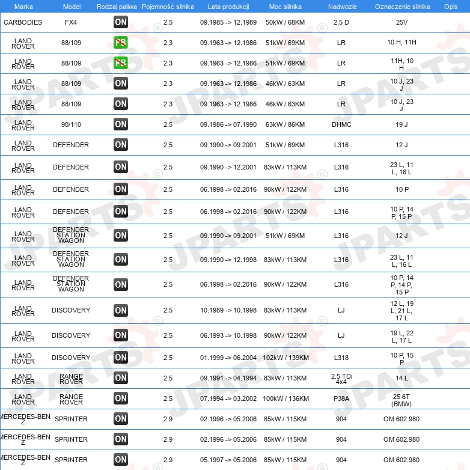This screenshot has height=470, width=470.
Task: Click the Rodzaj paliwa column header
Action: click(117, 7)
